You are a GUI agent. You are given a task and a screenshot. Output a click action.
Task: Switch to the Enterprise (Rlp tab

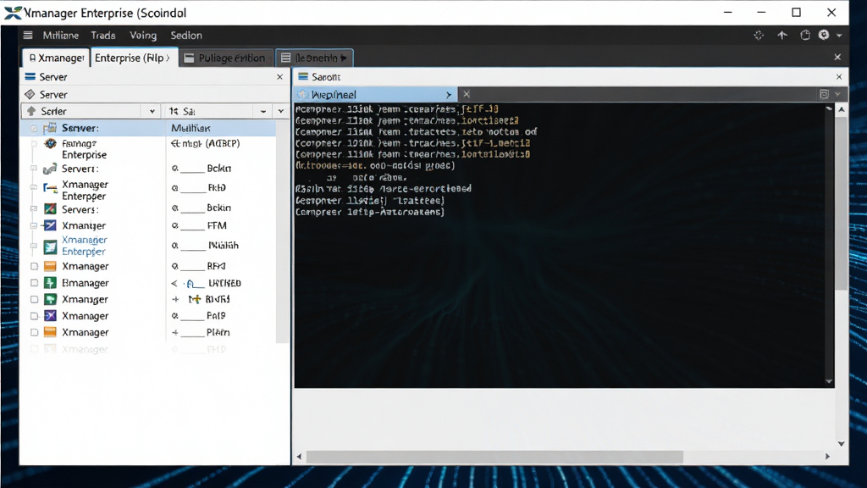pos(133,58)
